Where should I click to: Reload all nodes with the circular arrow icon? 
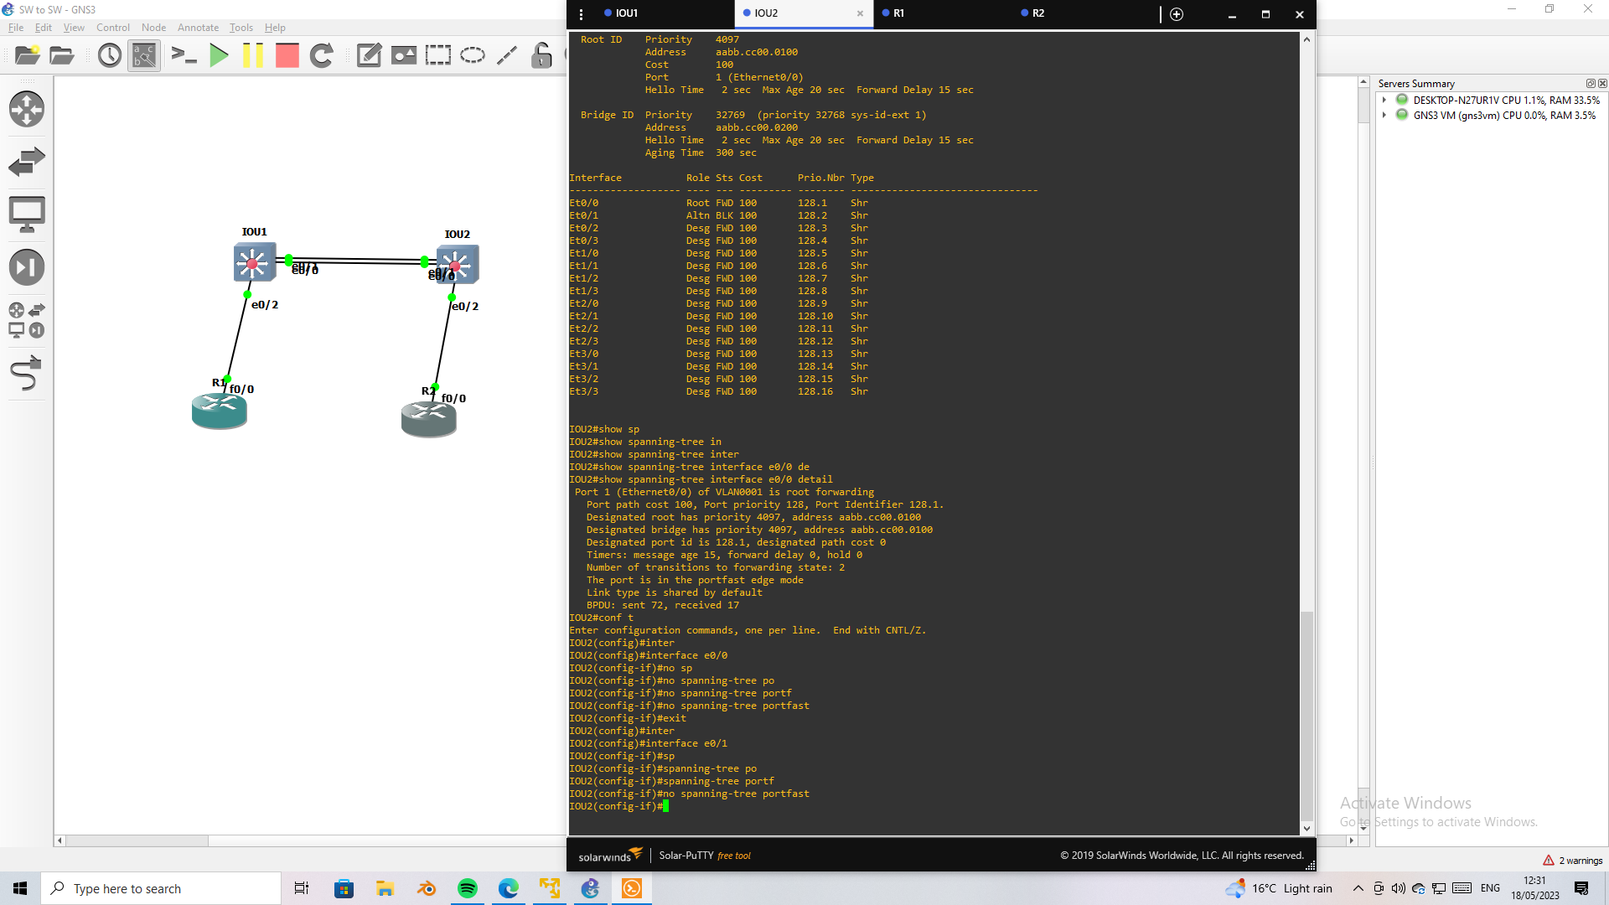click(x=323, y=55)
